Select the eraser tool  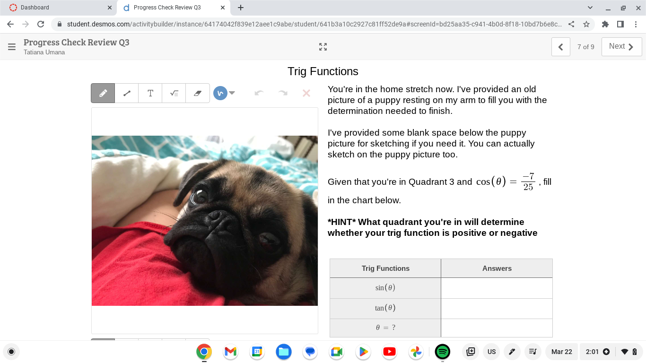(x=198, y=93)
